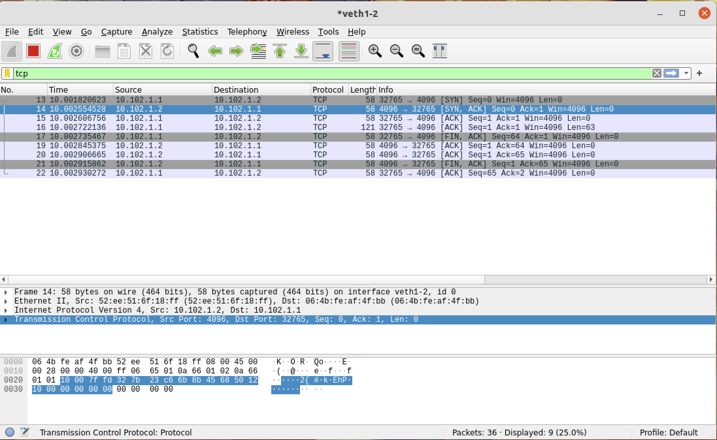
Task: Open the Capture menu
Action: (117, 32)
